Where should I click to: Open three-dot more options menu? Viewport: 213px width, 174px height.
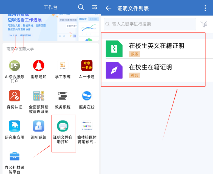[205, 8]
